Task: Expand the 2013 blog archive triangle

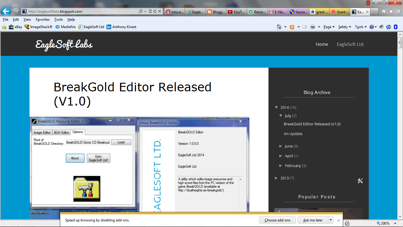Action: pyautogui.click(x=276, y=178)
